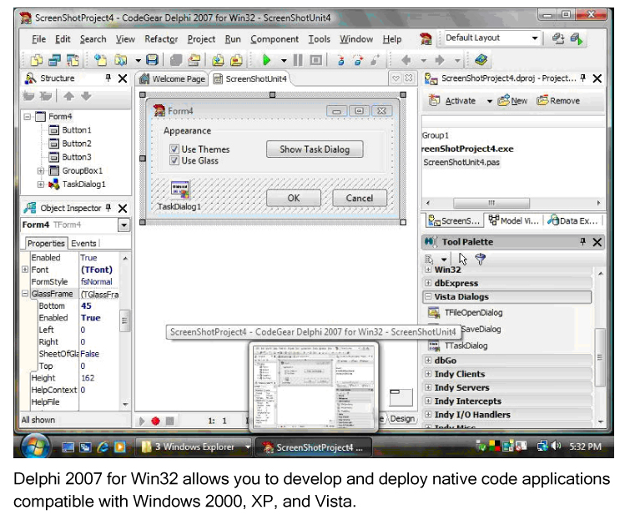Click the Windows Start orb
The height and width of the screenshot is (530, 625).
coord(35,446)
